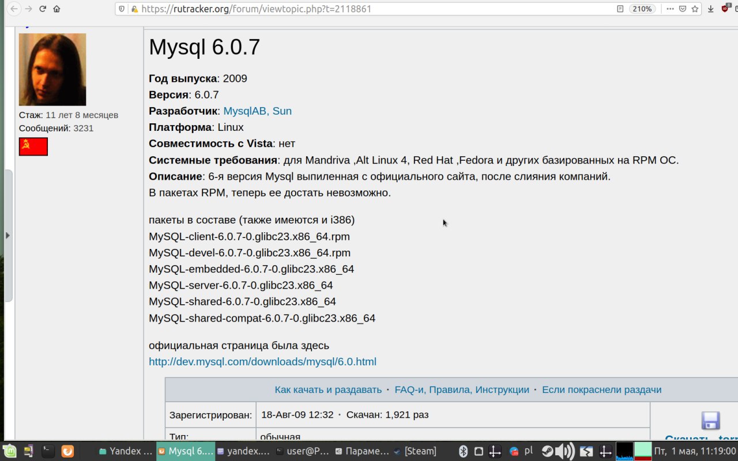738x461 pixels.
Task: Switch to the '[Steam]' taskbar window
Action: (416, 451)
